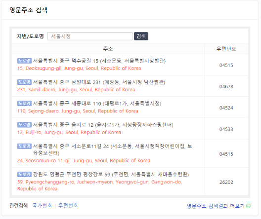Click the 지번/도로명 field label
This screenshot has width=261, height=219.
point(30,36)
